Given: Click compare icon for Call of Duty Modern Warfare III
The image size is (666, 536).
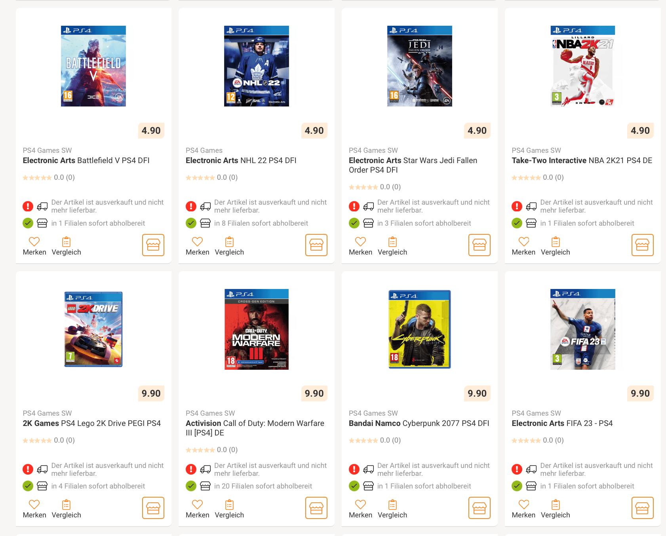Looking at the screenshot, I should (229, 504).
